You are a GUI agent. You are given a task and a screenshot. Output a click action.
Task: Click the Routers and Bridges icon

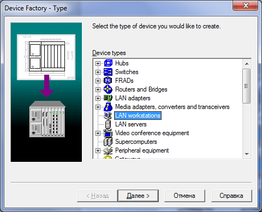(x=108, y=89)
